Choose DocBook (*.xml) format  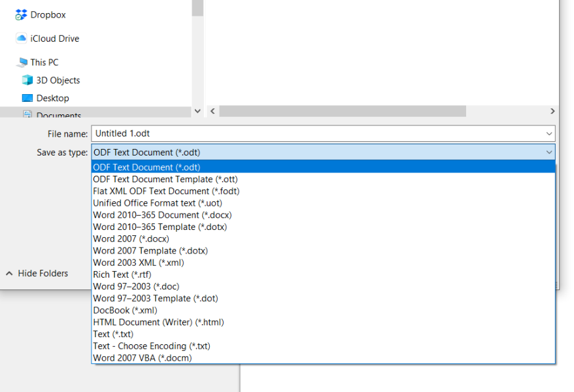tap(323, 310)
